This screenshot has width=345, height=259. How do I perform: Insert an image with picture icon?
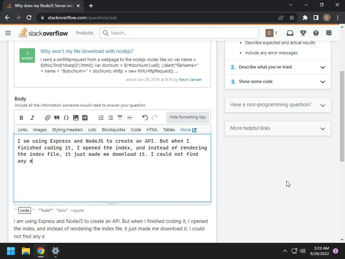click(76, 118)
